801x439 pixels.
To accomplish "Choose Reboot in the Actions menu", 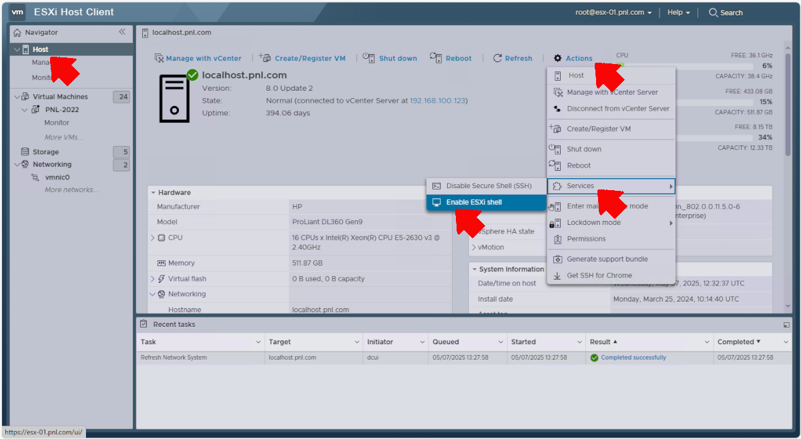I will [x=611, y=165].
